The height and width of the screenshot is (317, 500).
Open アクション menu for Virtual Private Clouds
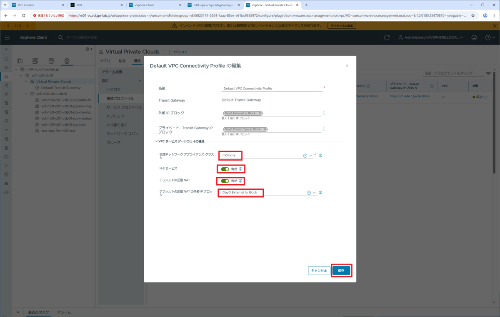click(x=180, y=52)
